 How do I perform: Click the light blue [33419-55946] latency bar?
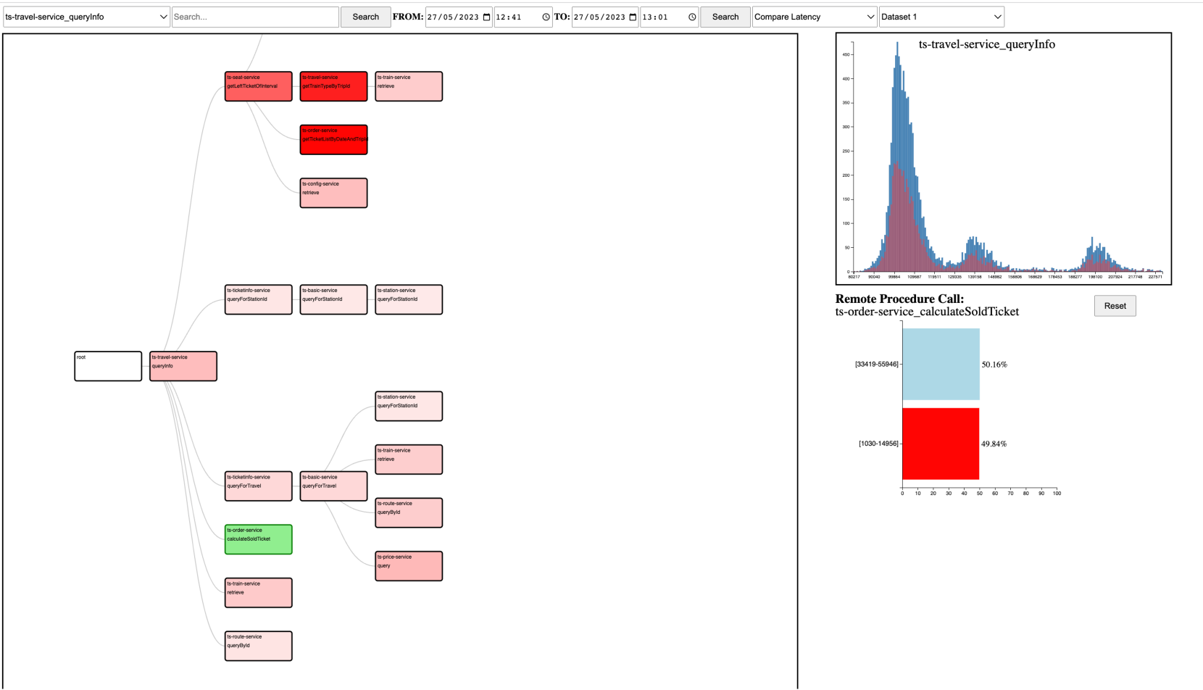click(941, 364)
